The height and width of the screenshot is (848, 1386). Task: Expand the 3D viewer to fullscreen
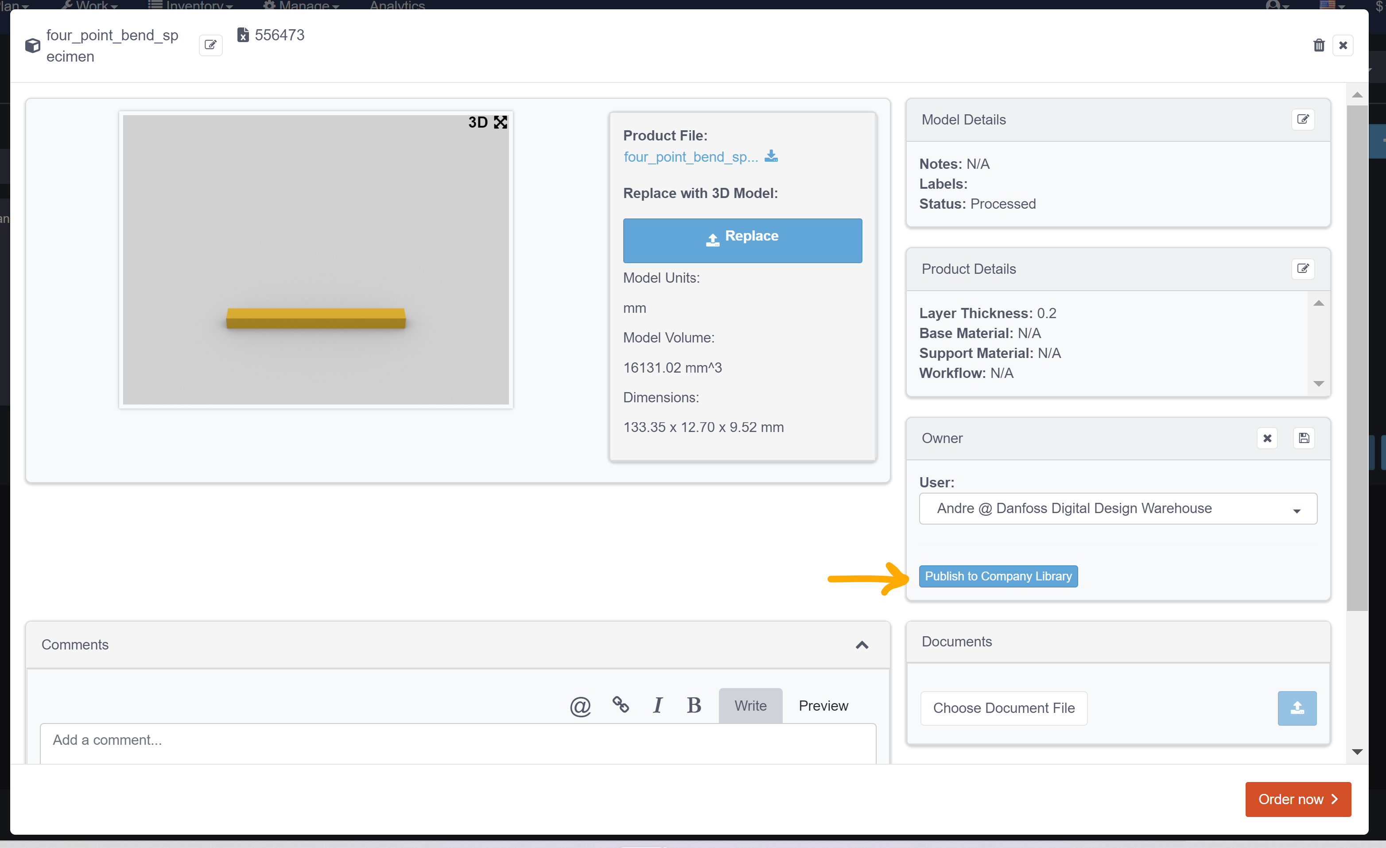tap(500, 122)
